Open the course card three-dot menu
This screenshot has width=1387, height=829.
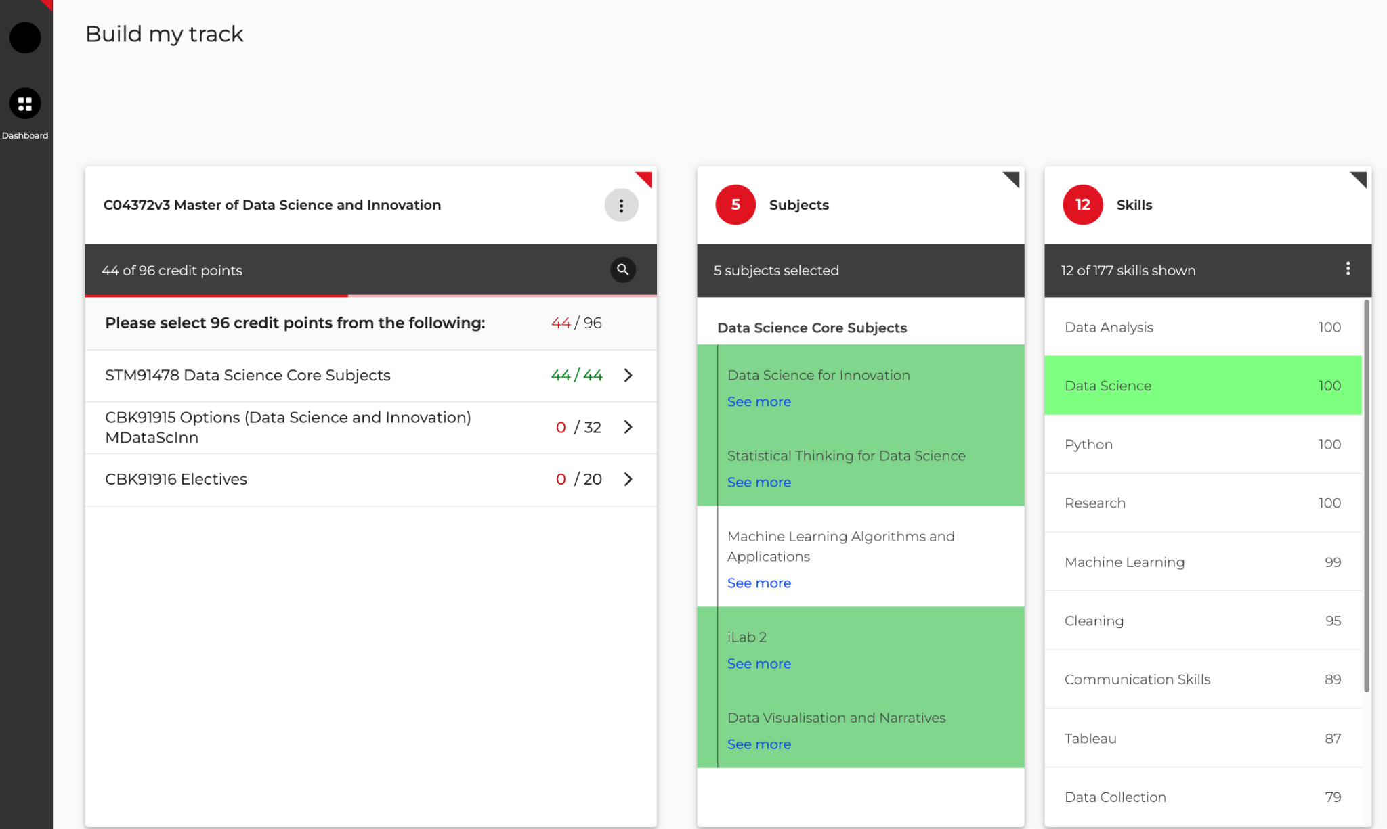tap(621, 205)
